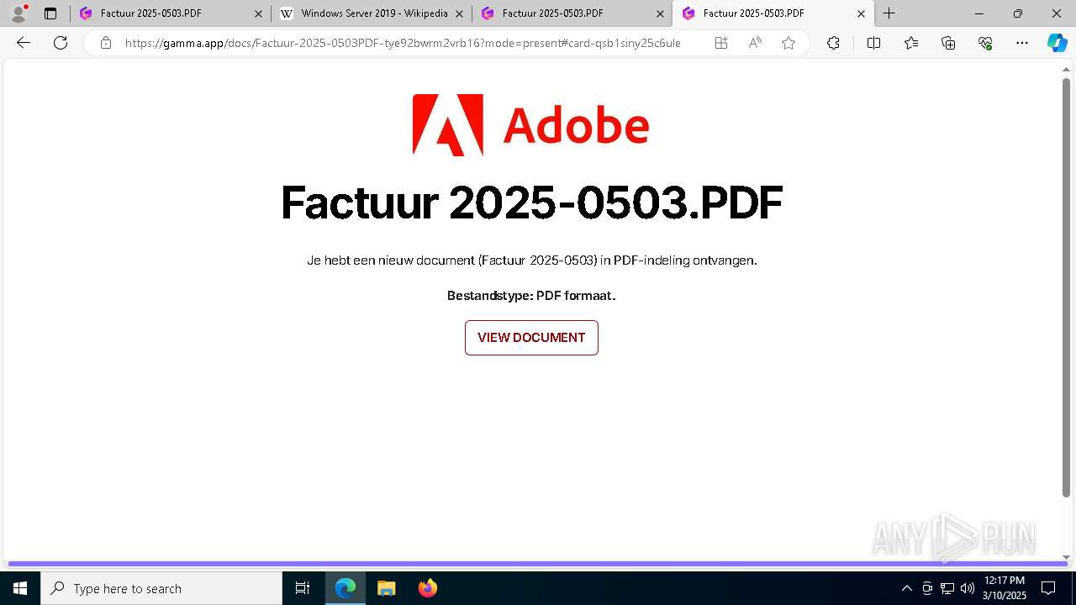The image size is (1076, 605).
Task: Click the taskbar search box
Action: [x=161, y=588]
